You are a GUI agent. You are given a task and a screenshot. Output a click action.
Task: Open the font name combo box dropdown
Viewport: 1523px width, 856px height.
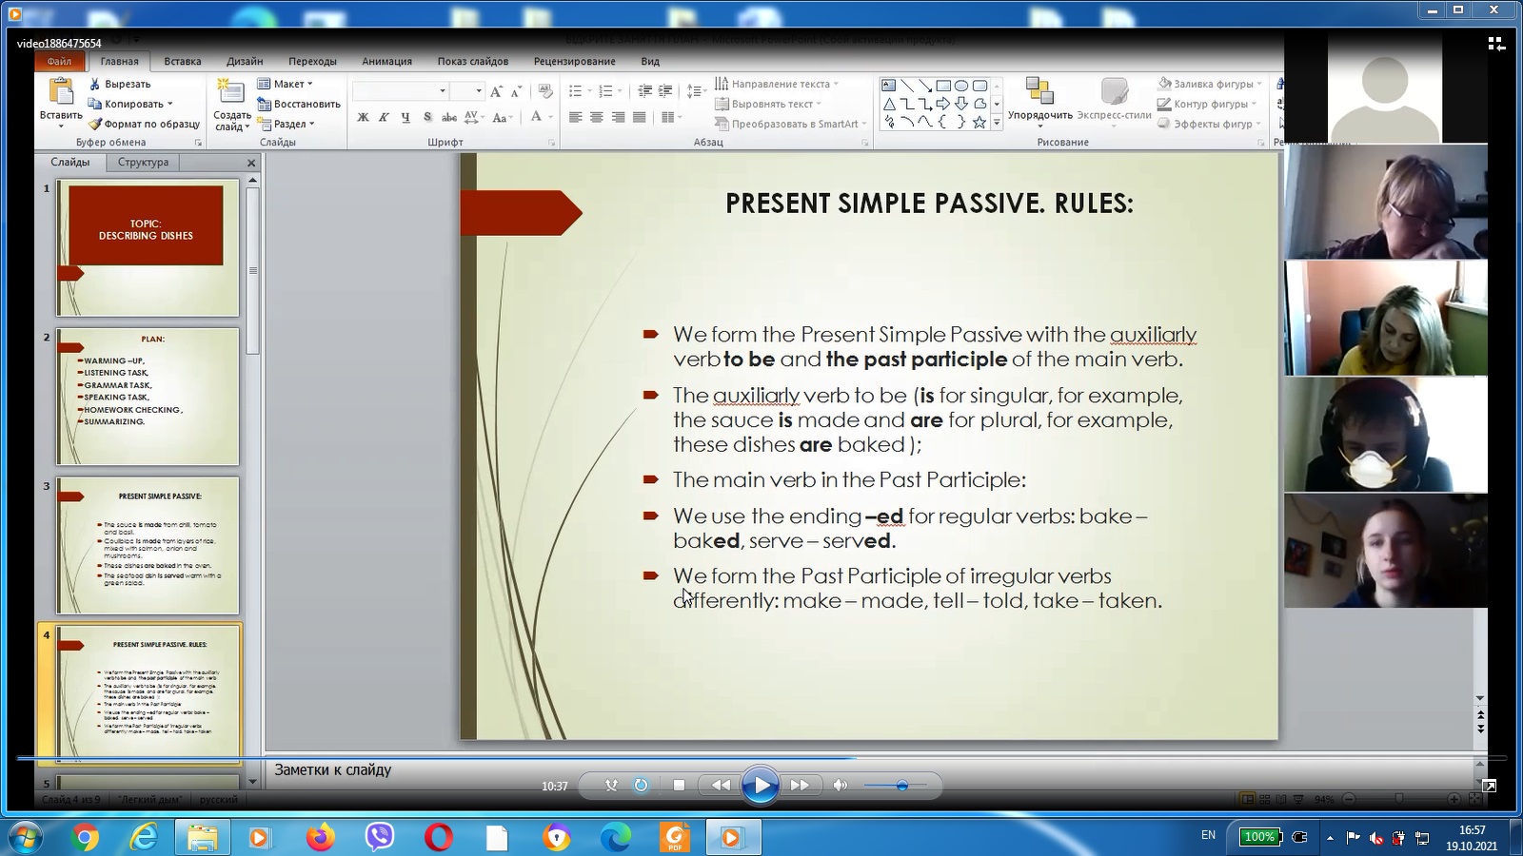(x=442, y=91)
